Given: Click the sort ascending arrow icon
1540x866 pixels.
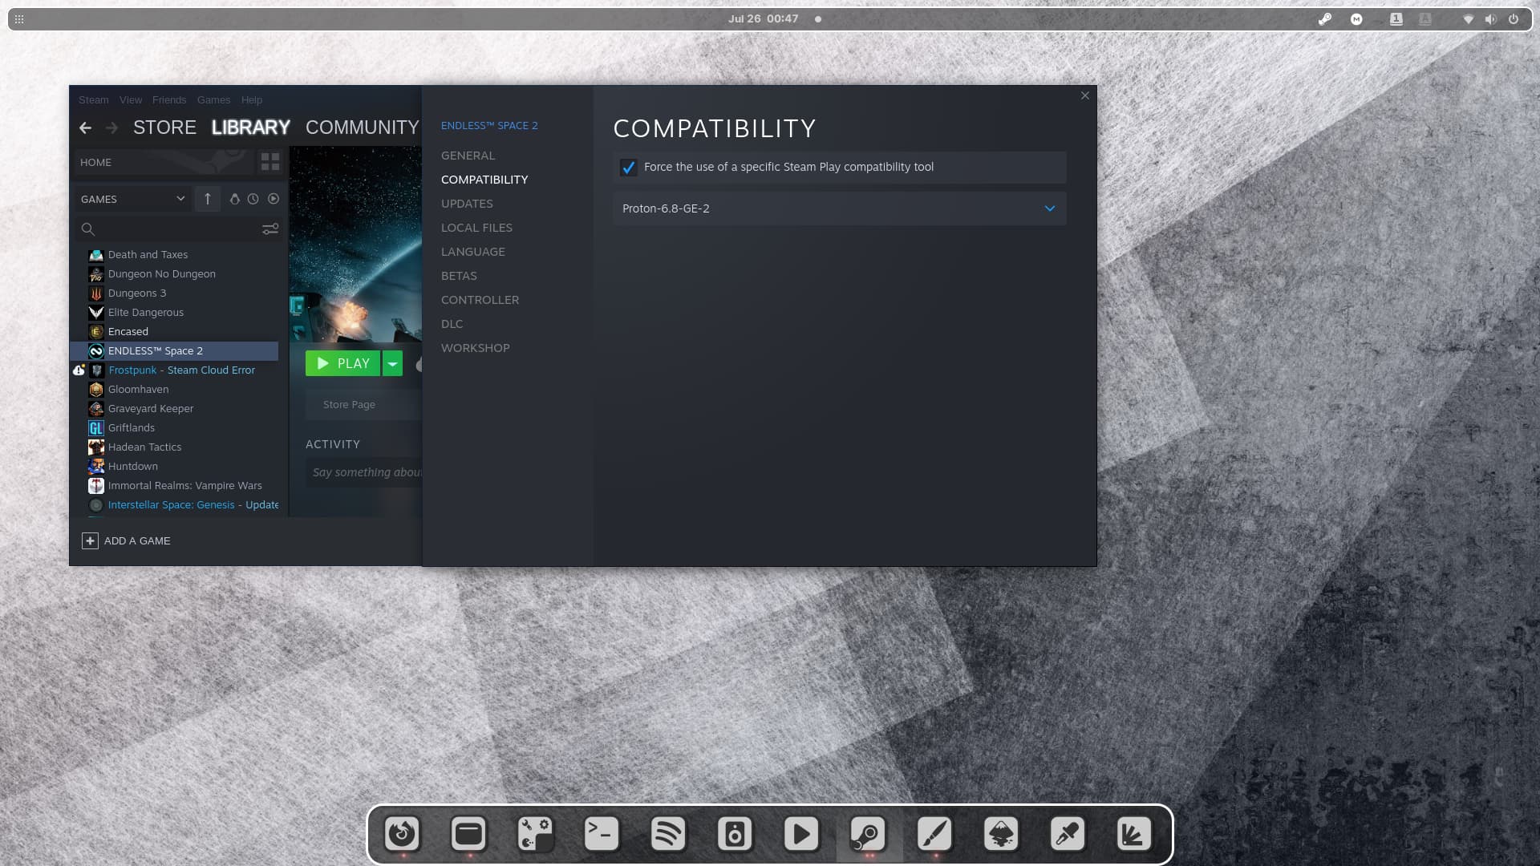Looking at the screenshot, I should (x=207, y=199).
